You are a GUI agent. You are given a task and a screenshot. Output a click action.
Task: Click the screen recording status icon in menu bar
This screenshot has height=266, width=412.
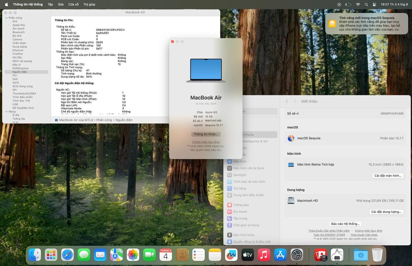pos(339,4)
